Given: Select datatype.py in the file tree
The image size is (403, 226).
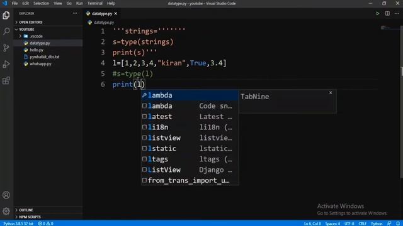Looking at the screenshot, I should [x=40, y=43].
